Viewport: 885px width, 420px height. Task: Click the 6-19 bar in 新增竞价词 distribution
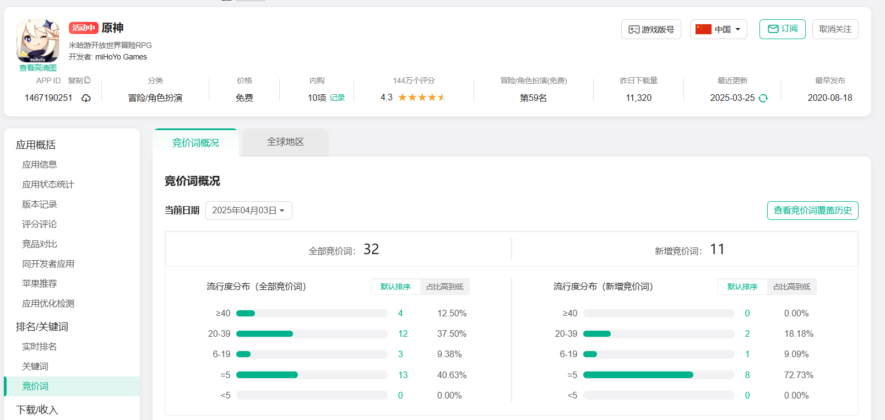(659, 354)
